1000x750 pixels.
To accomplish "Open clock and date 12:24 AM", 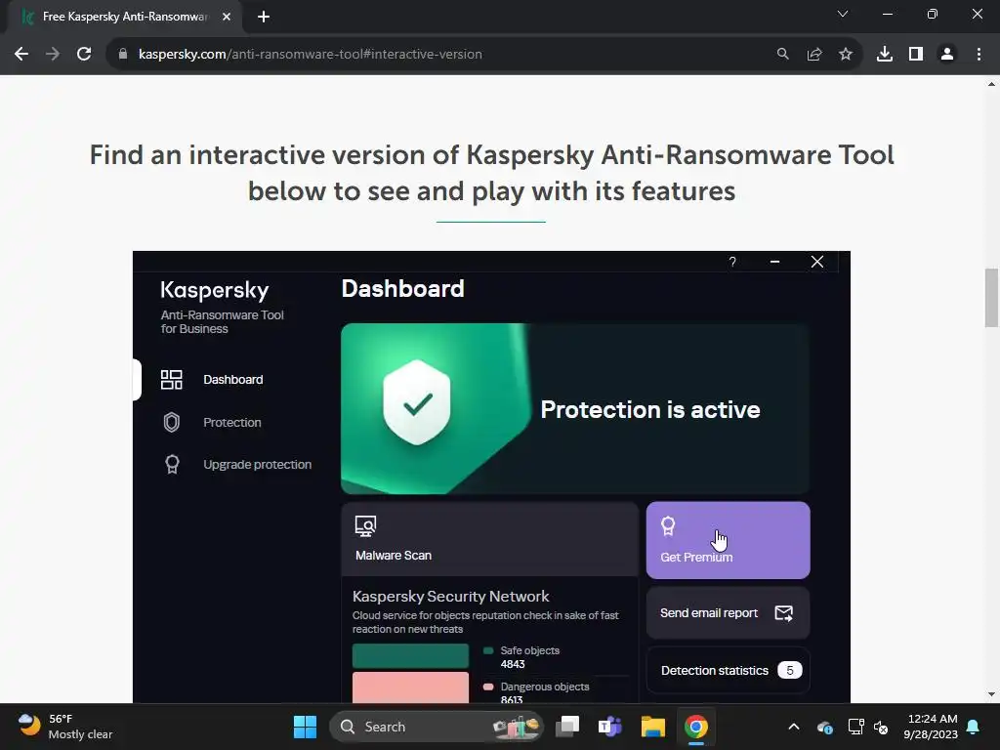I will [931, 727].
